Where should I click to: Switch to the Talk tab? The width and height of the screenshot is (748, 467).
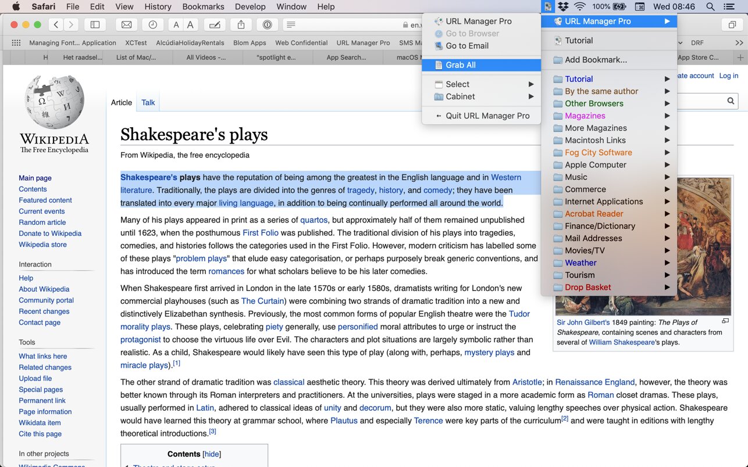coord(148,102)
